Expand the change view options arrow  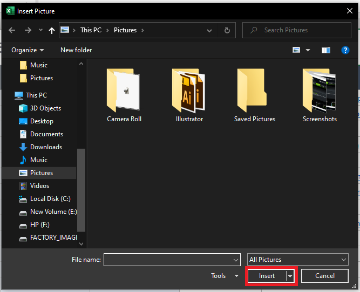coord(308,50)
